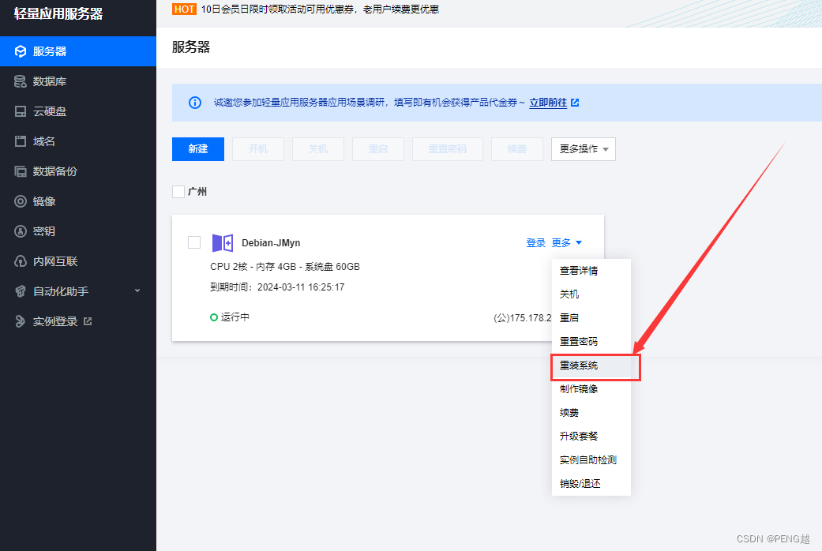Viewport: 822px width, 551px height.
Task: Select 续费 in the dropdown menu
Action: [x=591, y=413]
